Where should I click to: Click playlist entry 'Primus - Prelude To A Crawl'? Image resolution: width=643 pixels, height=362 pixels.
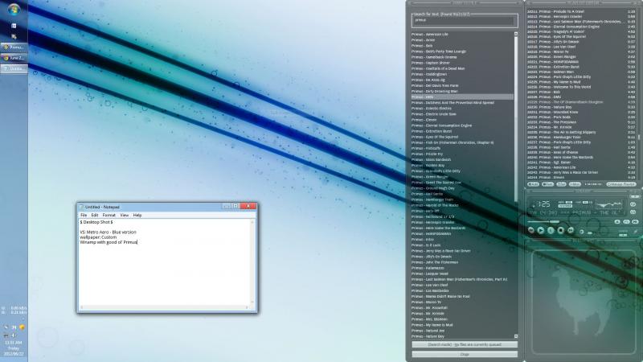coord(581,11)
